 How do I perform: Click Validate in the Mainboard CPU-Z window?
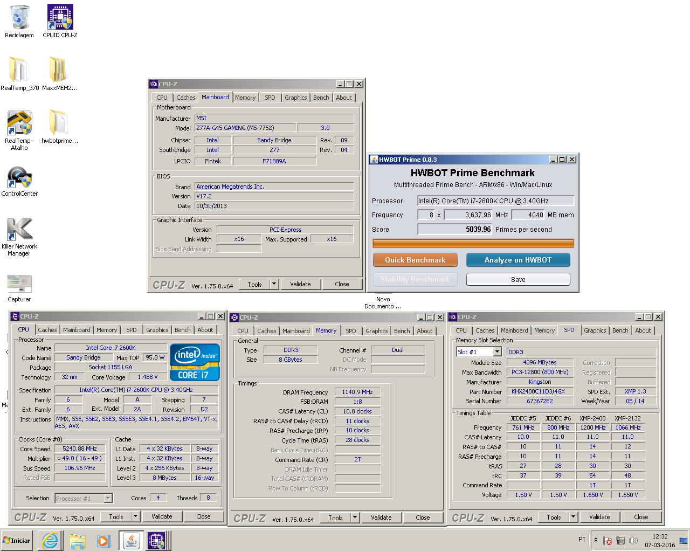coord(300,284)
